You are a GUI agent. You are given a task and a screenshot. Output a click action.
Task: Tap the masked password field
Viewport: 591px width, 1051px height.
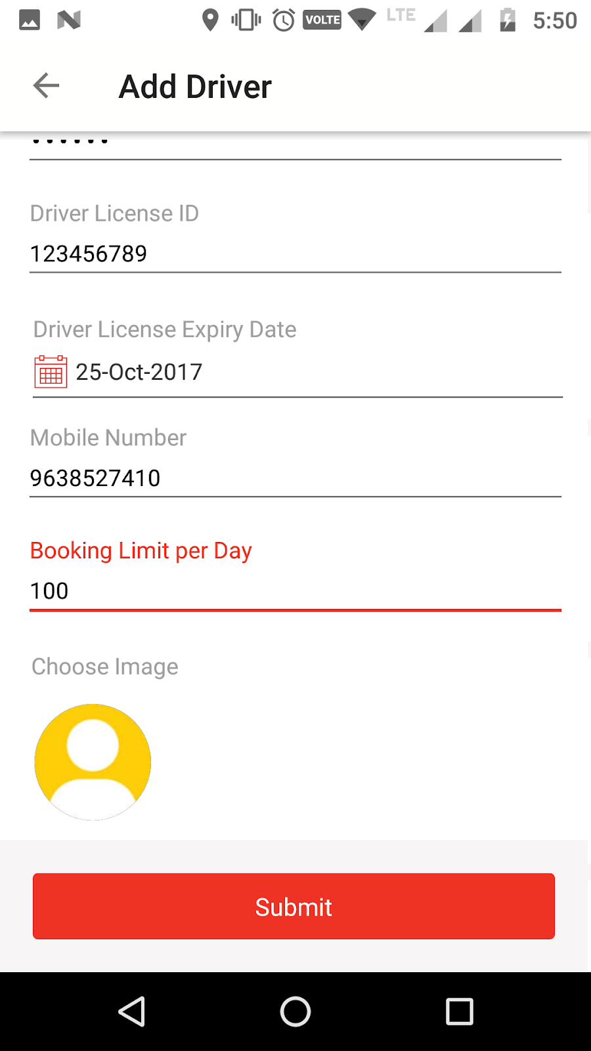(x=295, y=146)
